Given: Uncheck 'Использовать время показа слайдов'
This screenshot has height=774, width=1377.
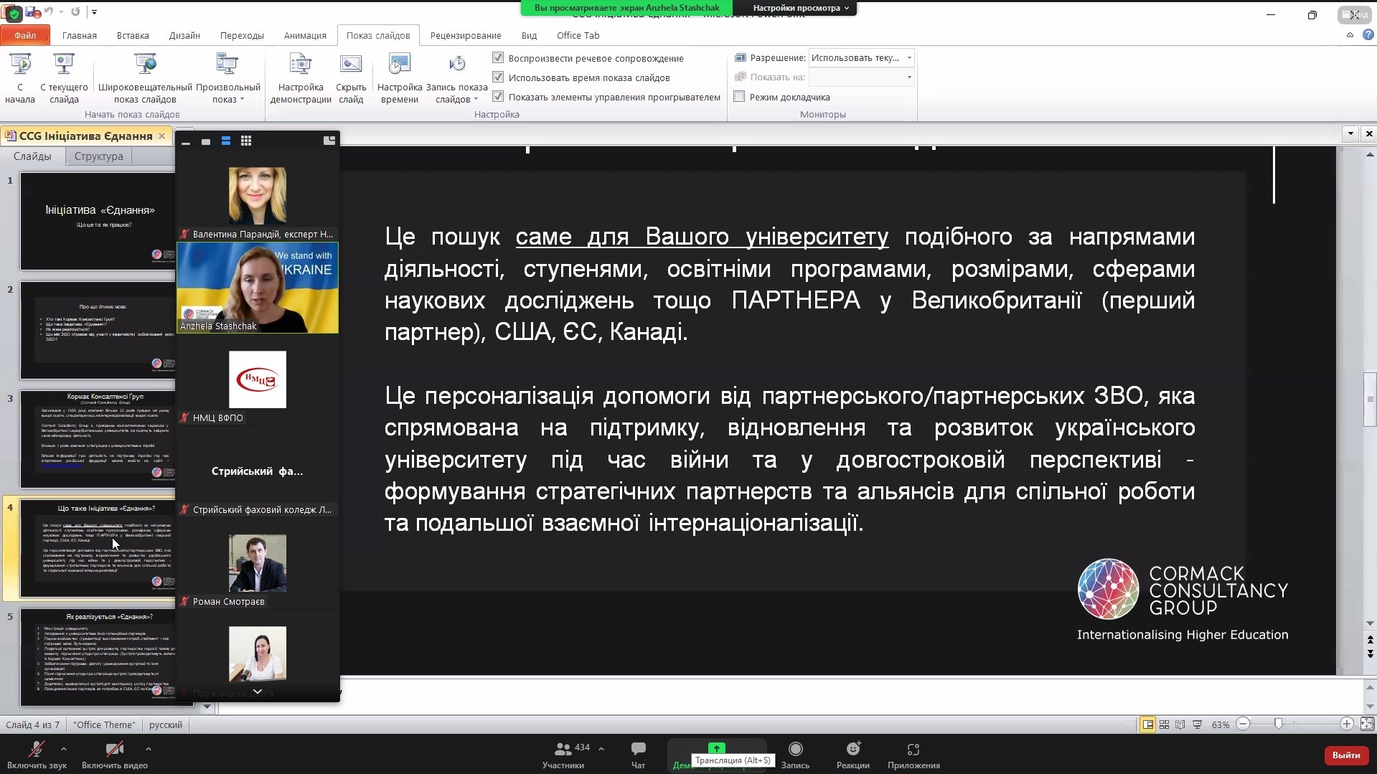Looking at the screenshot, I should pyautogui.click(x=498, y=77).
